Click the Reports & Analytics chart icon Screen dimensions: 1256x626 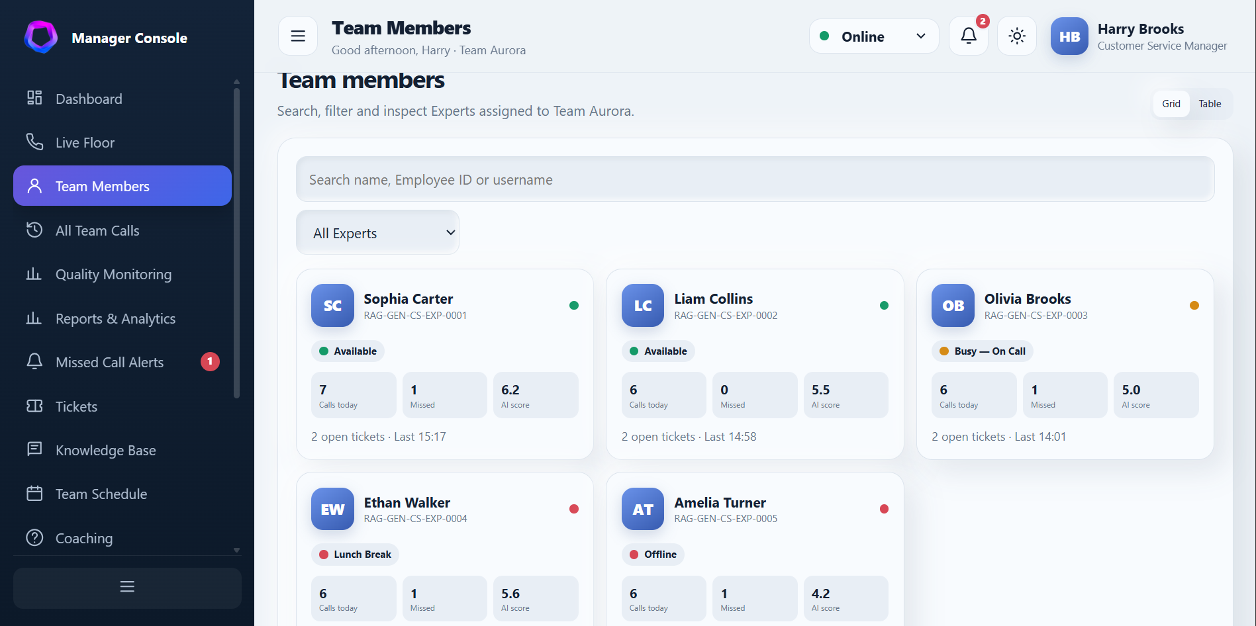tap(34, 318)
